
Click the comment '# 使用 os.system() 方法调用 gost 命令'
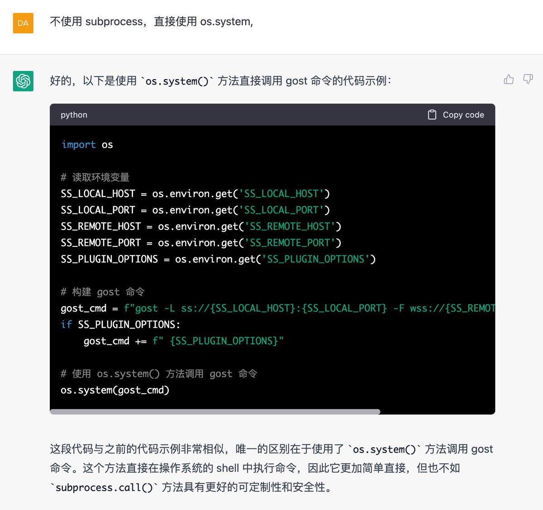[x=159, y=373]
